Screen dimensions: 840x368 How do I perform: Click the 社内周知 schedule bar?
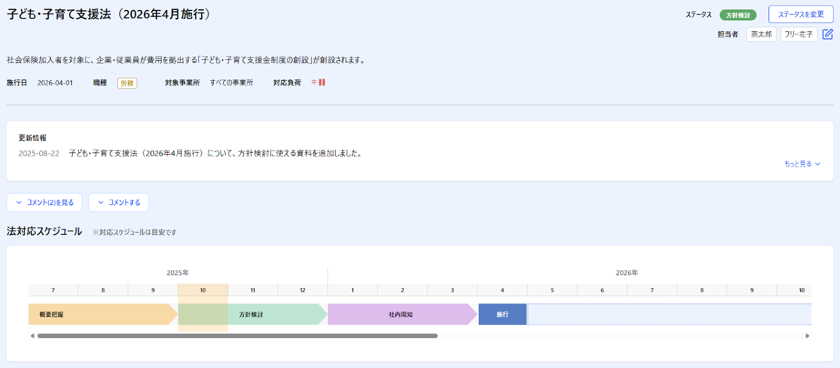point(403,315)
